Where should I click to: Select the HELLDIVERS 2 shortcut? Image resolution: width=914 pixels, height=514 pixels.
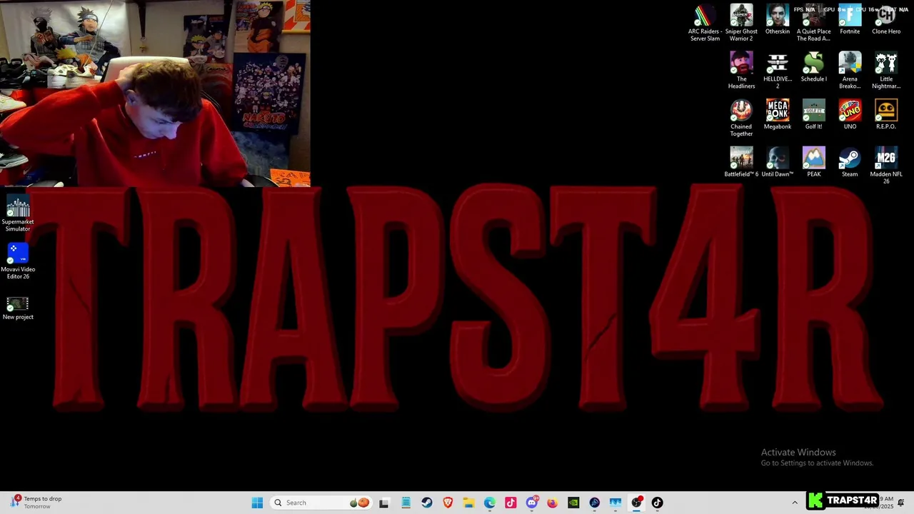[778, 71]
